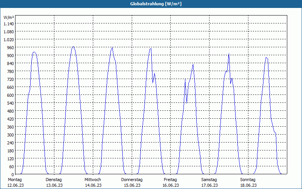
Task: Select the Freitag day label
Action: tap(171, 180)
